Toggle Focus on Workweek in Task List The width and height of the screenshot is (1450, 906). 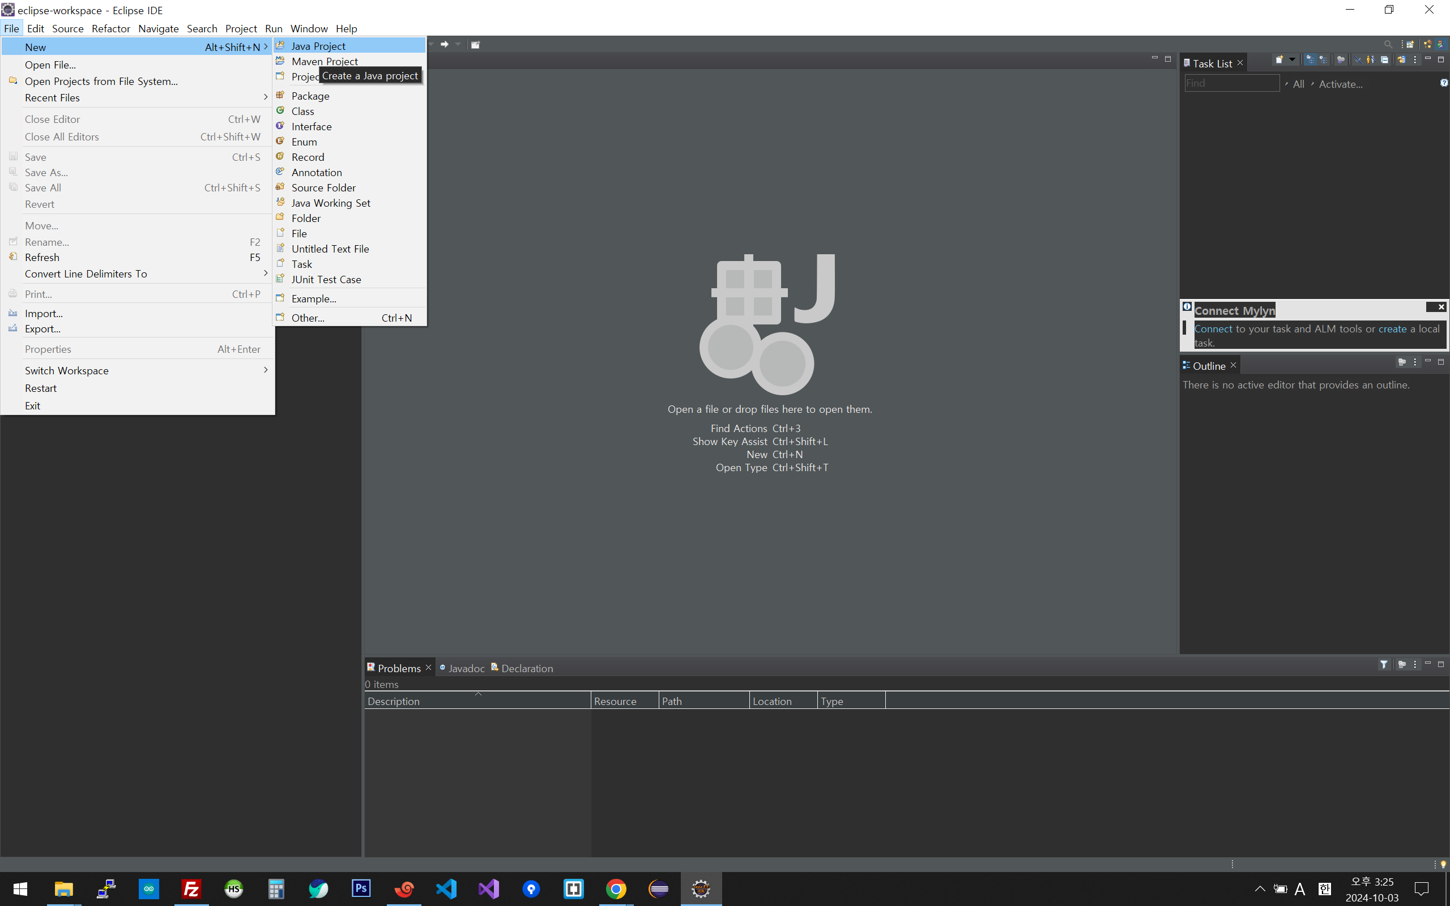[x=1340, y=60]
